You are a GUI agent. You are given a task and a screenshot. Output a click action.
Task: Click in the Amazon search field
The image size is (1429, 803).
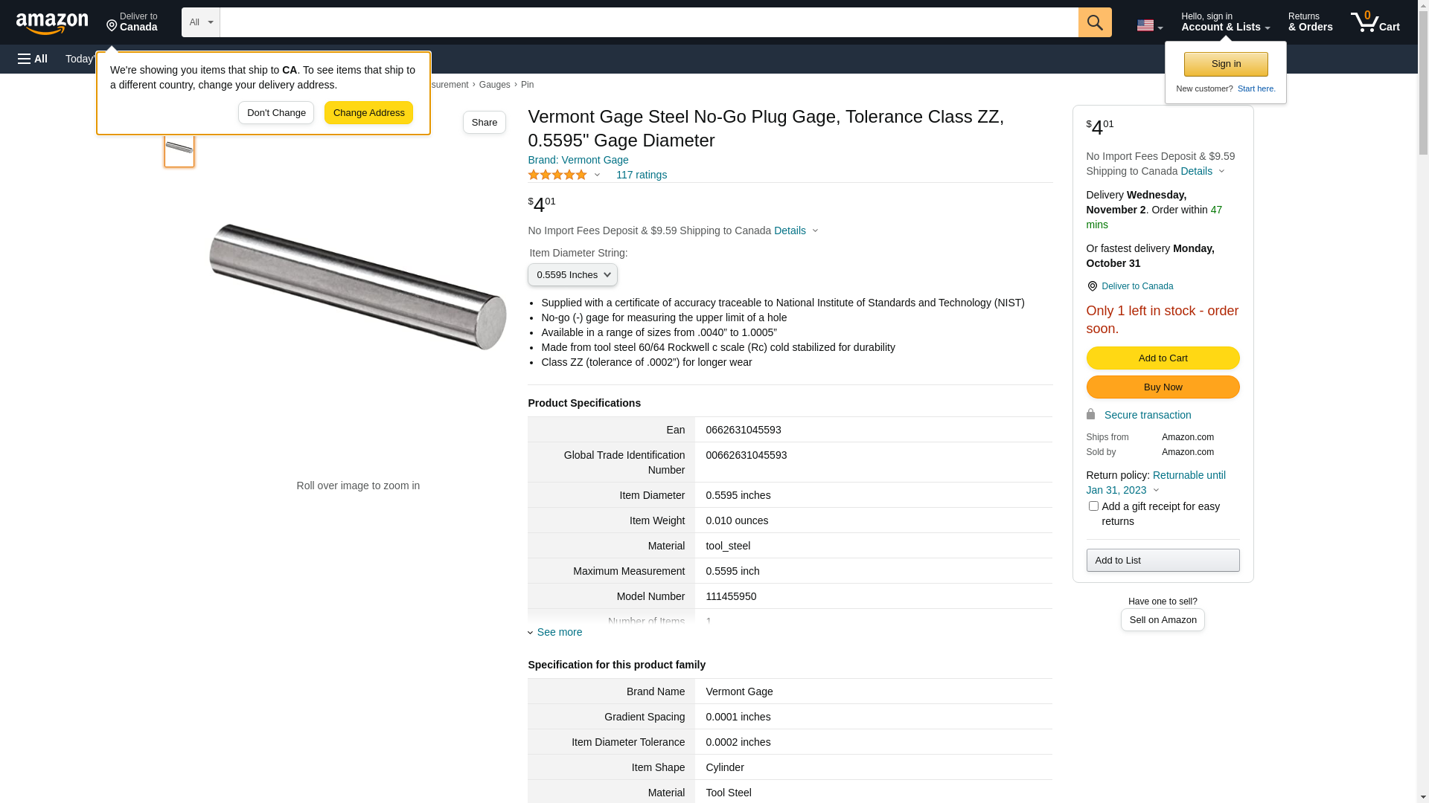(648, 22)
